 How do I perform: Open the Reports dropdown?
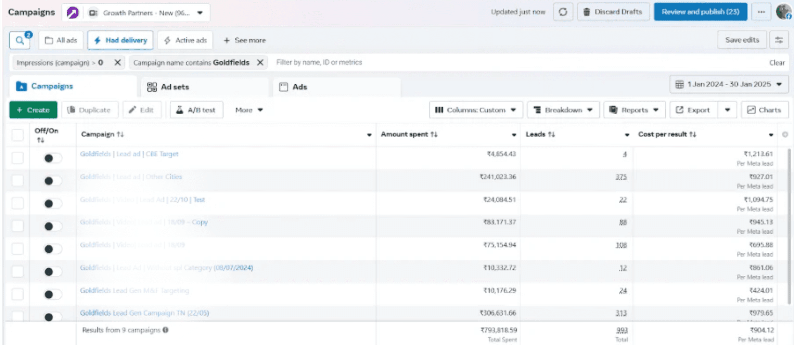pyautogui.click(x=635, y=110)
